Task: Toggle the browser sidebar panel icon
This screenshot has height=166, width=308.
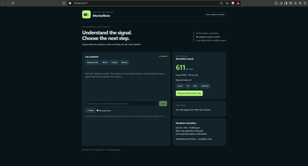Action: click(x=285, y=3)
